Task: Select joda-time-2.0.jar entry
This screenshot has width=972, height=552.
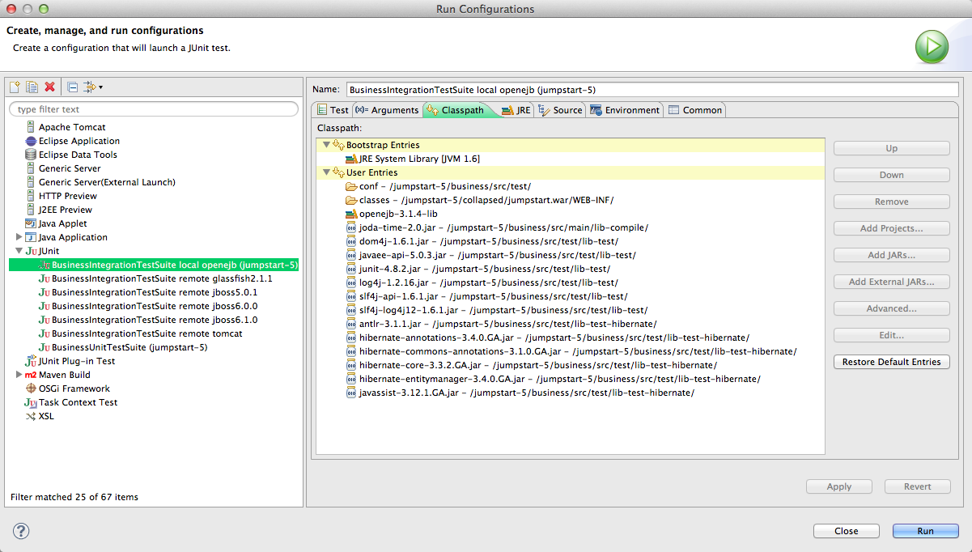Action: 496,227
